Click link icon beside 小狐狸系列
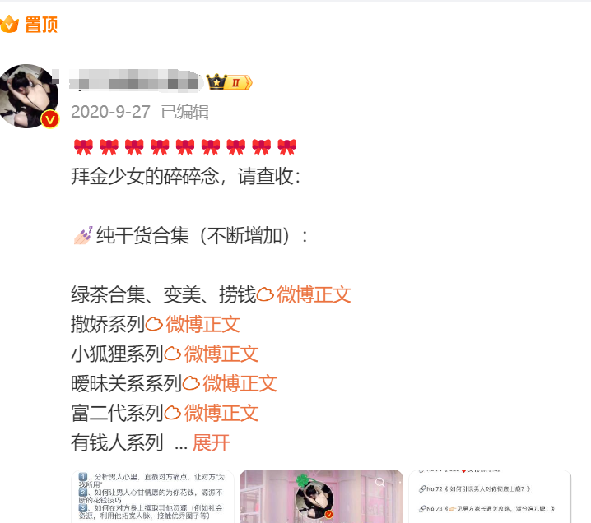The image size is (591, 523). click(x=173, y=354)
